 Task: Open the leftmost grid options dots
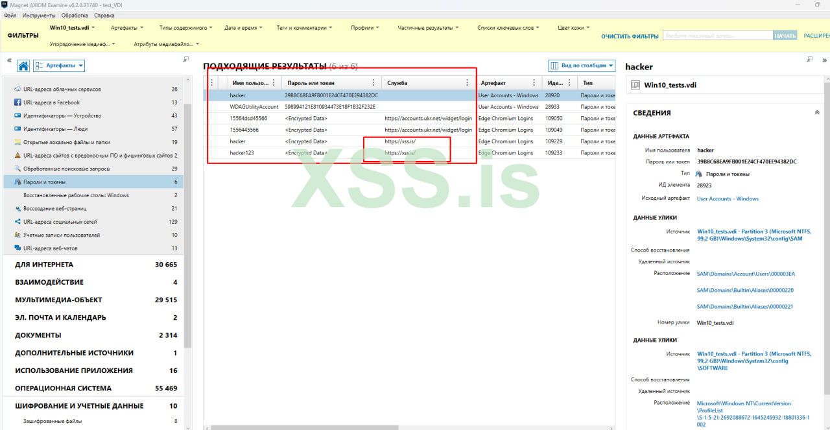[211, 83]
